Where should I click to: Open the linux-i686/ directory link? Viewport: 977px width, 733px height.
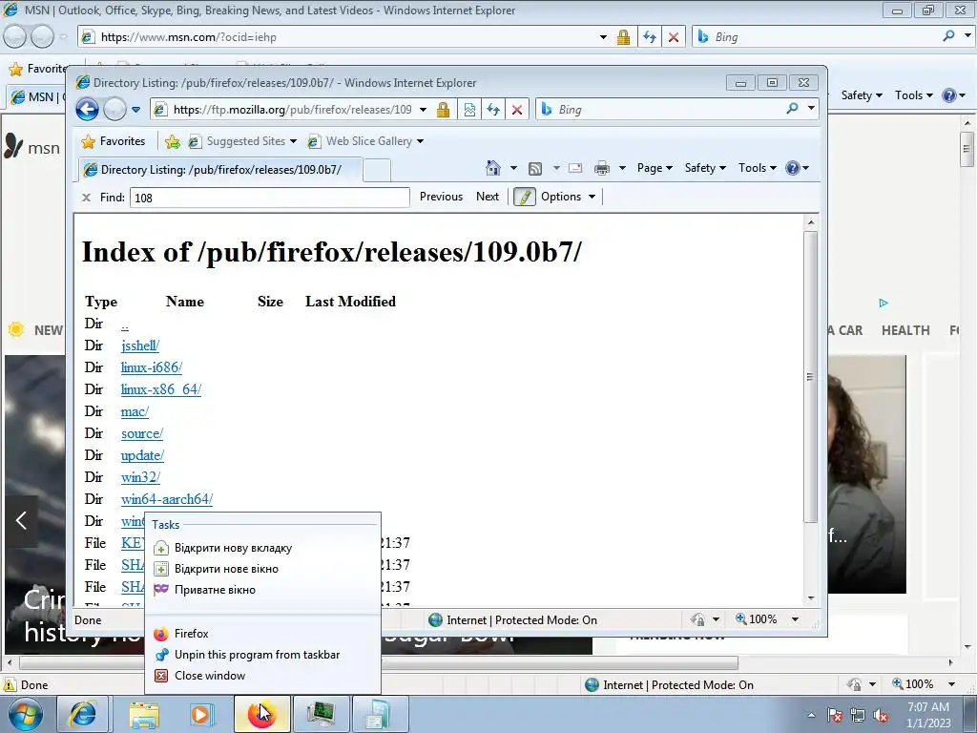152,367
